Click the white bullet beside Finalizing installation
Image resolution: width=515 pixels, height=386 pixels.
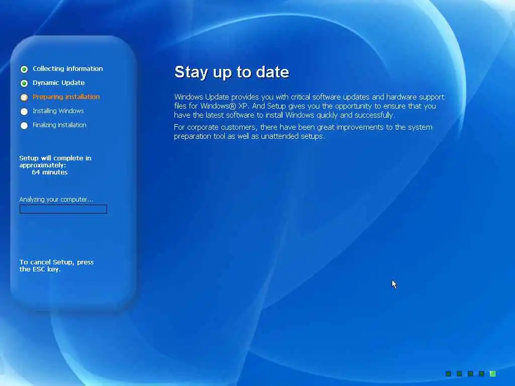point(24,125)
